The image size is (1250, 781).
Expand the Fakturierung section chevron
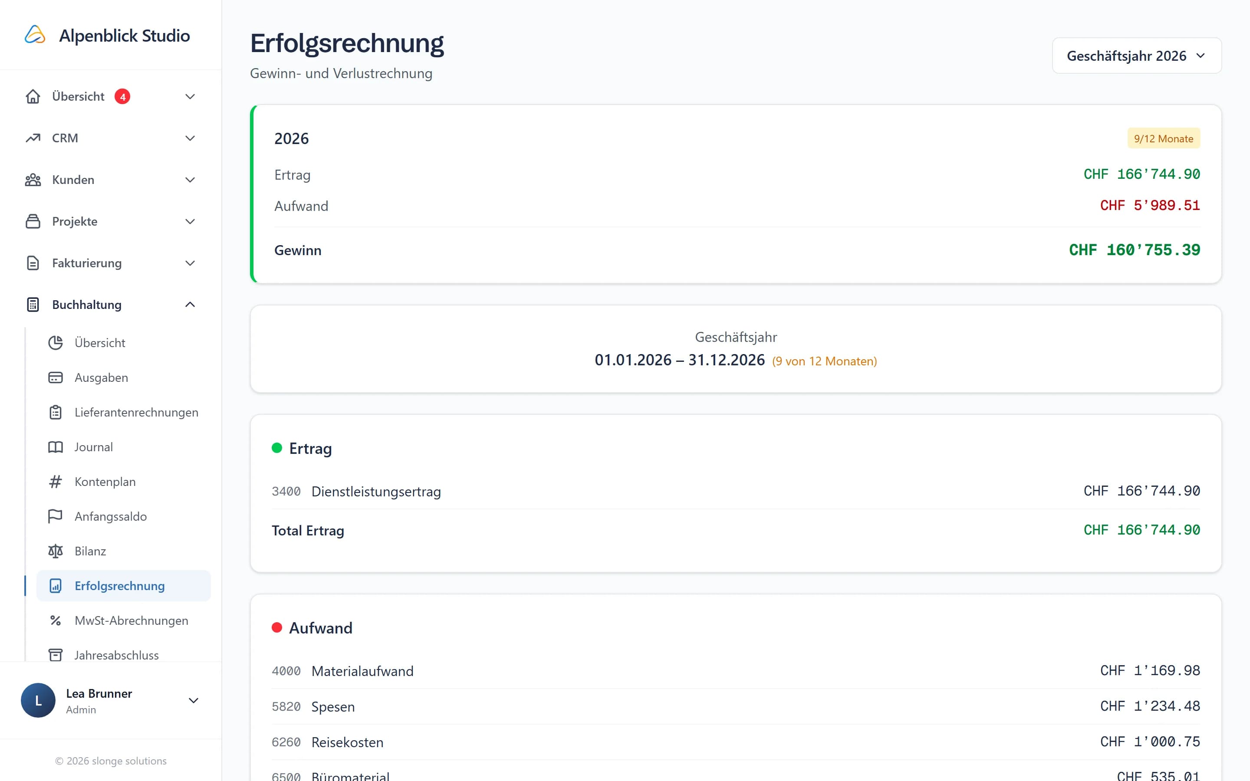(190, 263)
